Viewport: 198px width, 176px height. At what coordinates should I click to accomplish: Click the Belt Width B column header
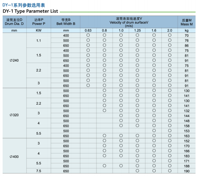coord(66,22)
